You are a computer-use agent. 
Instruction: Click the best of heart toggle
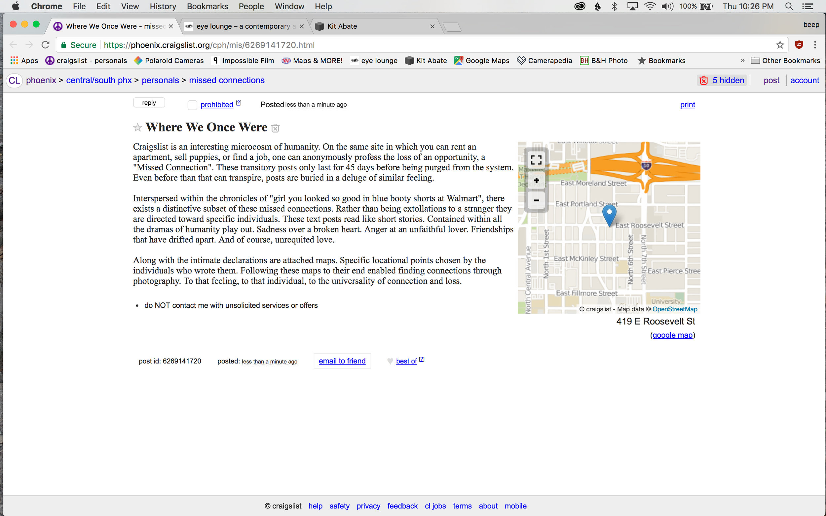[390, 361]
